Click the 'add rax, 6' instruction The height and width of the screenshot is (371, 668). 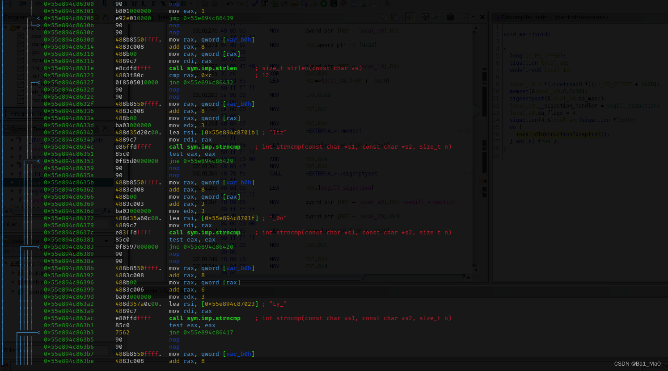(187, 290)
